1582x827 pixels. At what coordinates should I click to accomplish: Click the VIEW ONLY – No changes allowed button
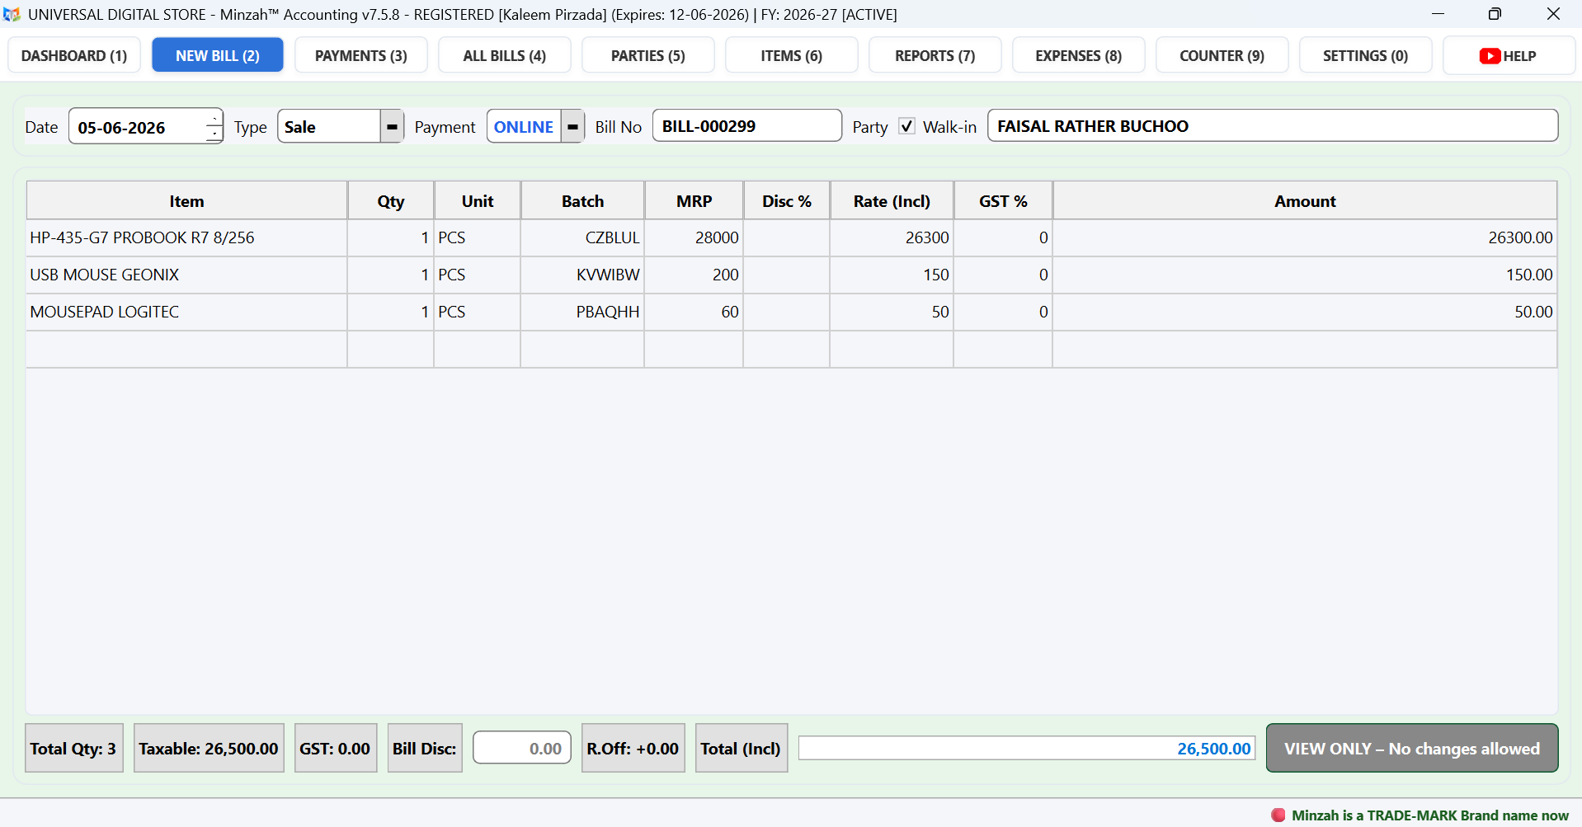click(1412, 748)
